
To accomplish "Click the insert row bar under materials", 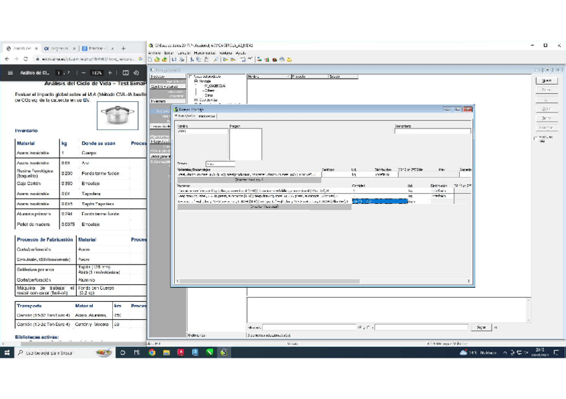I will pos(249,179).
